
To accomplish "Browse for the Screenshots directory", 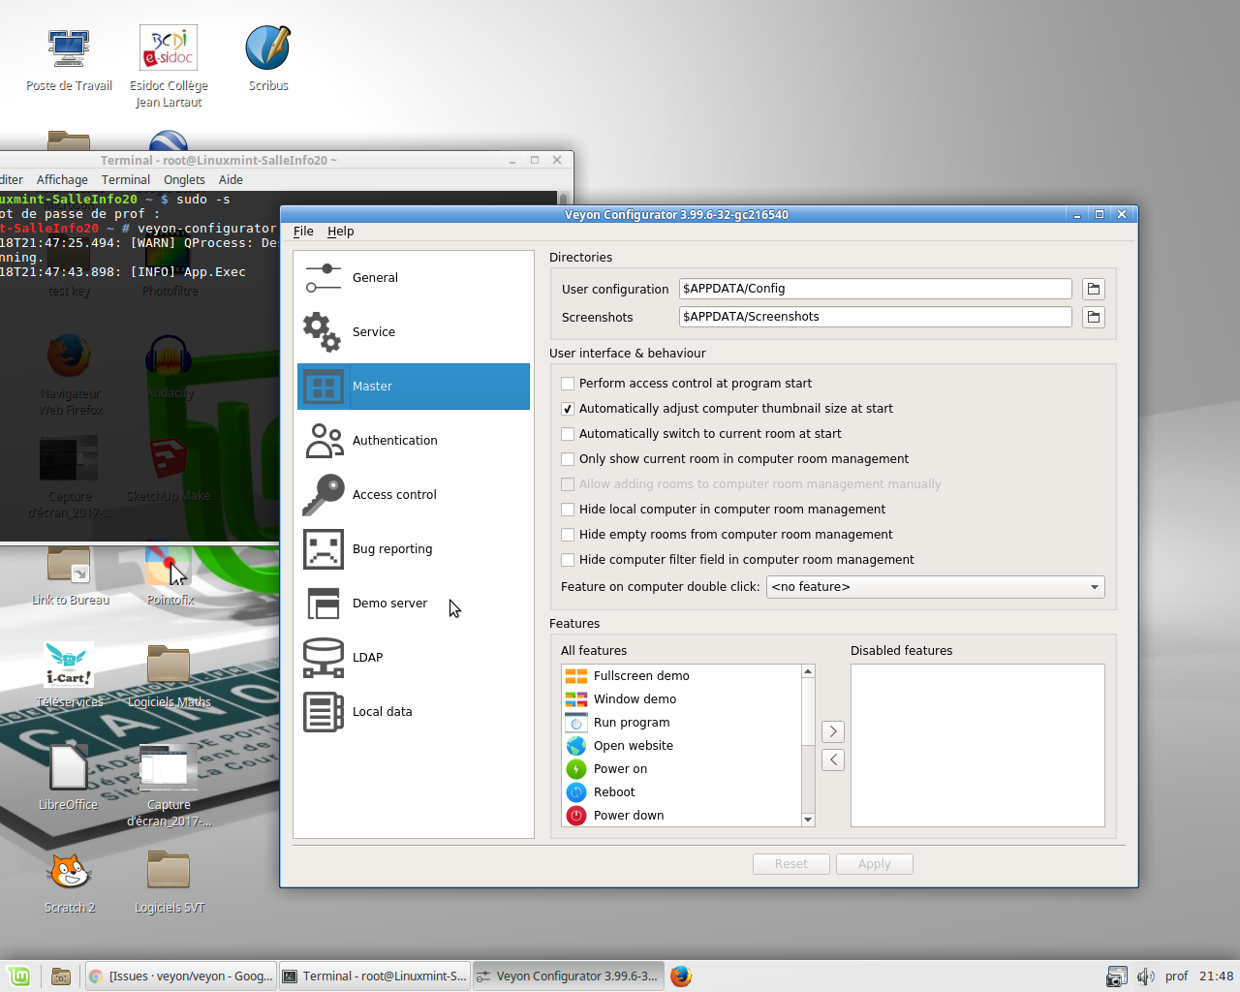I will tap(1093, 316).
